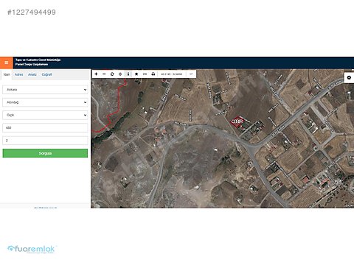The image size is (354, 265).
Task: Click the green Sorgula button
Action: click(45, 153)
